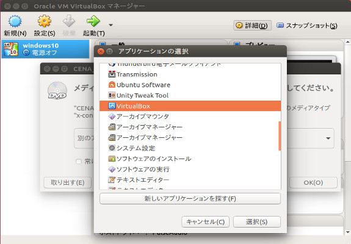Close the アプリケーションの選択 dialog
This screenshot has width=351, height=244.
click(101, 51)
